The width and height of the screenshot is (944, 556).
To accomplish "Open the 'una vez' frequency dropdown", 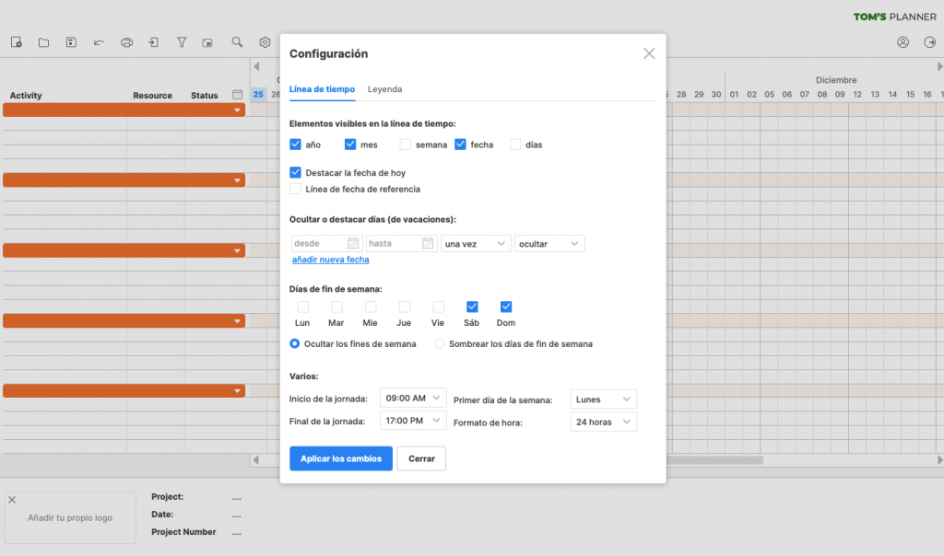I will click(x=476, y=244).
